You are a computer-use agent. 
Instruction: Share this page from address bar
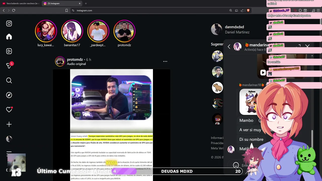point(242,10)
